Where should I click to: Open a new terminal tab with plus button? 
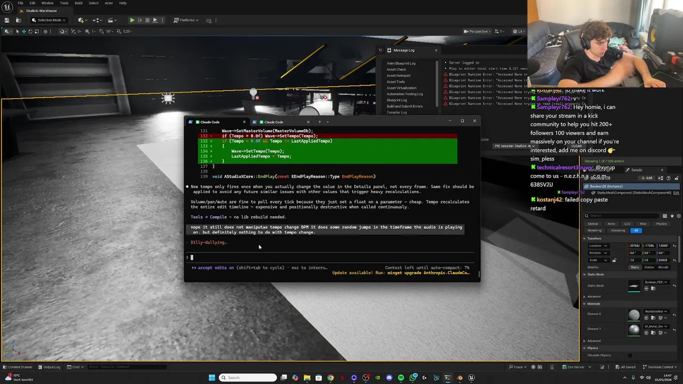(320, 122)
